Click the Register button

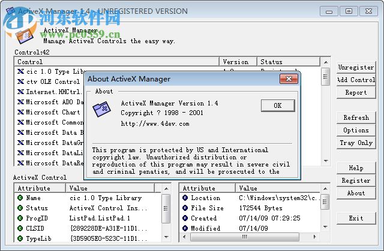356,181
